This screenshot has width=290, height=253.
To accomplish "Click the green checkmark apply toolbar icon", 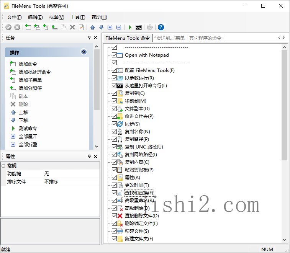I will click(8, 27).
